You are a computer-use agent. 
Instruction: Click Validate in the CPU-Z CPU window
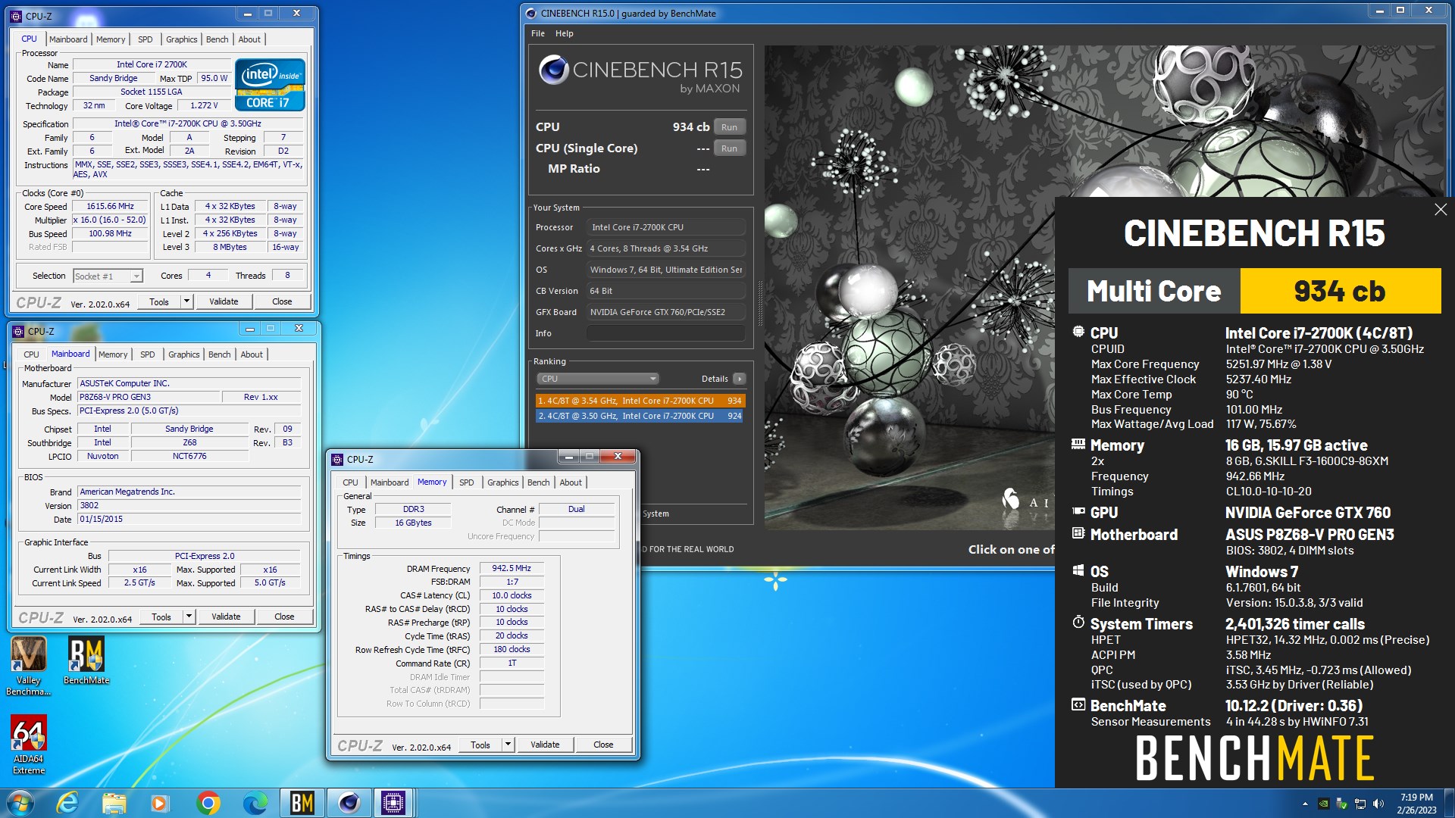pyautogui.click(x=224, y=301)
